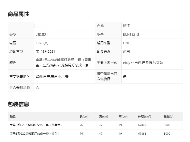
Task: Click the 主要下游平台 label
Action: (x=107, y=63)
